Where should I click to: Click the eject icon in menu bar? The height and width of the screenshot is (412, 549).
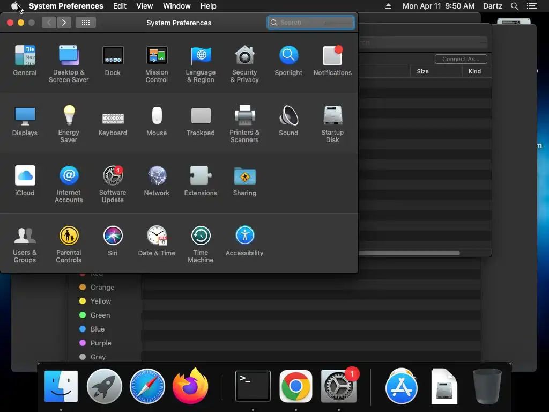(x=388, y=6)
